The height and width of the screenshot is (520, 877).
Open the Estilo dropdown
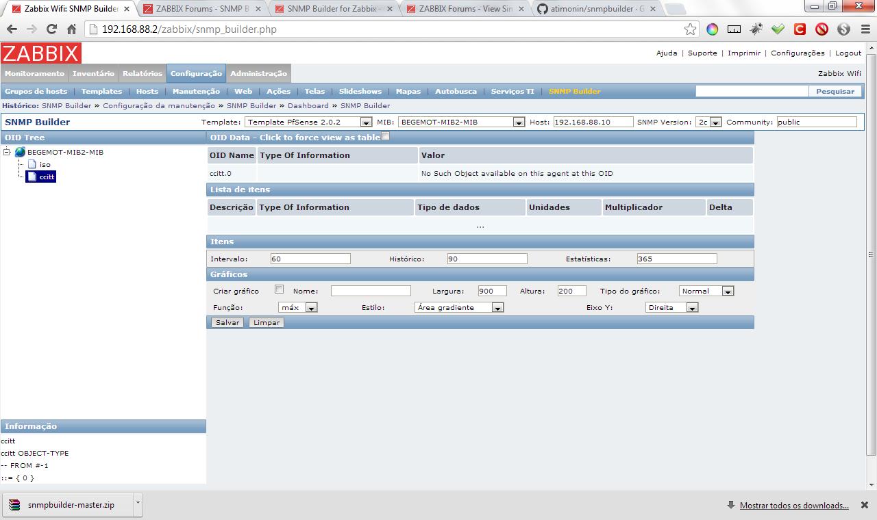pyautogui.click(x=460, y=307)
